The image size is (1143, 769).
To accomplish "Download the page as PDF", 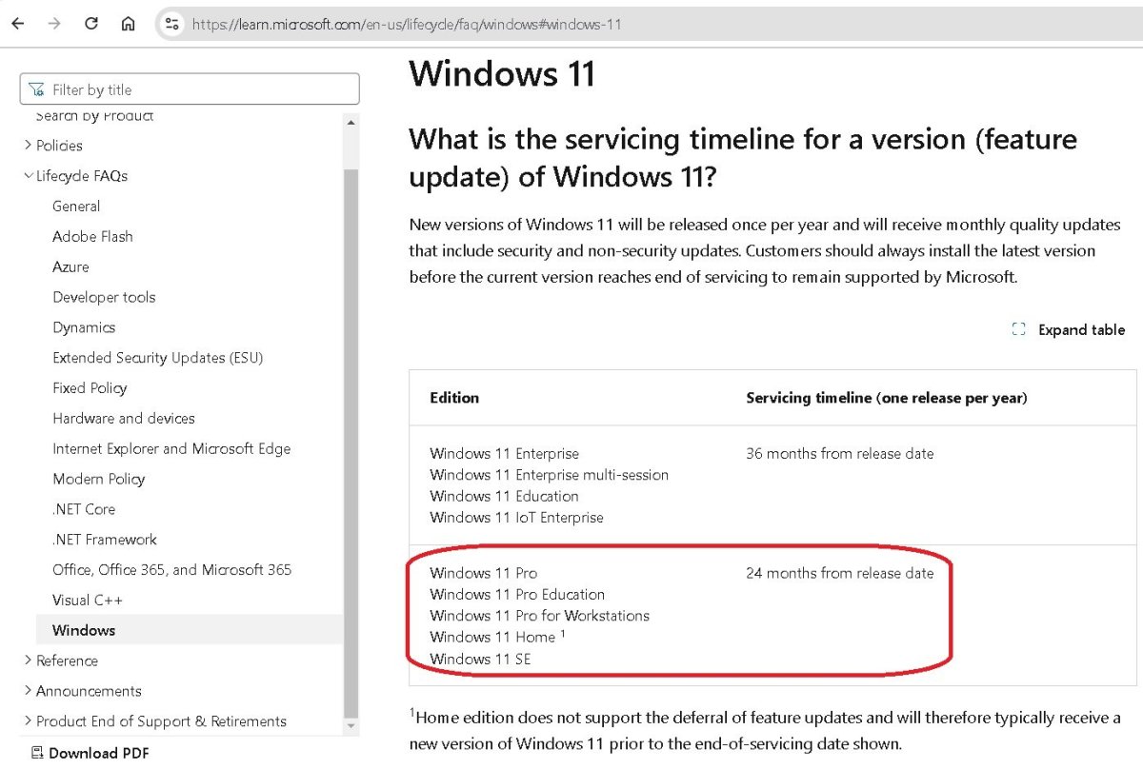I will click(x=99, y=753).
